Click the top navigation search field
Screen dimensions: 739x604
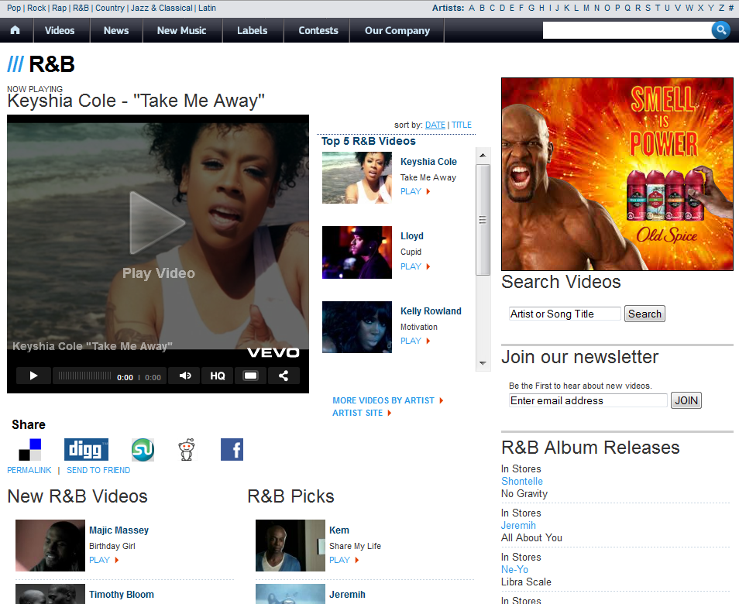click(x=627, y=31)
